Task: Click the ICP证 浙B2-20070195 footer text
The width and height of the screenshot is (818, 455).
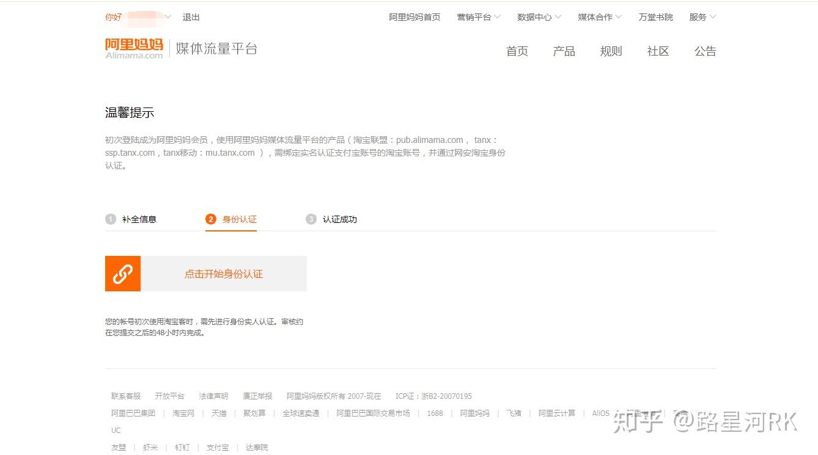Action: [433, 396]
